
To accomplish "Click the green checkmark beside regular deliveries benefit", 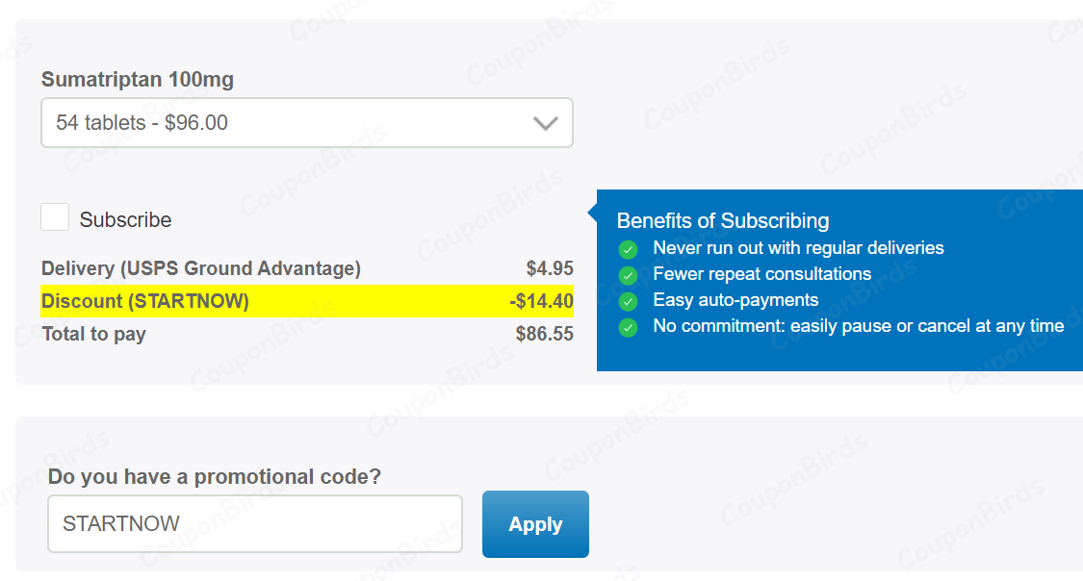I will point(628,249).
